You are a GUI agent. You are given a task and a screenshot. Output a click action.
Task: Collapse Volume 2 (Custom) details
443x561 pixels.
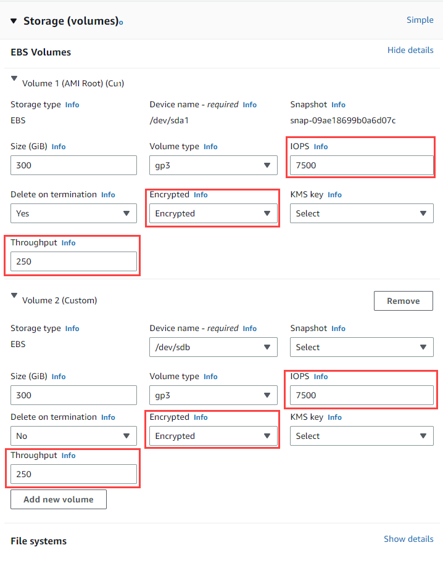point(14,296)
